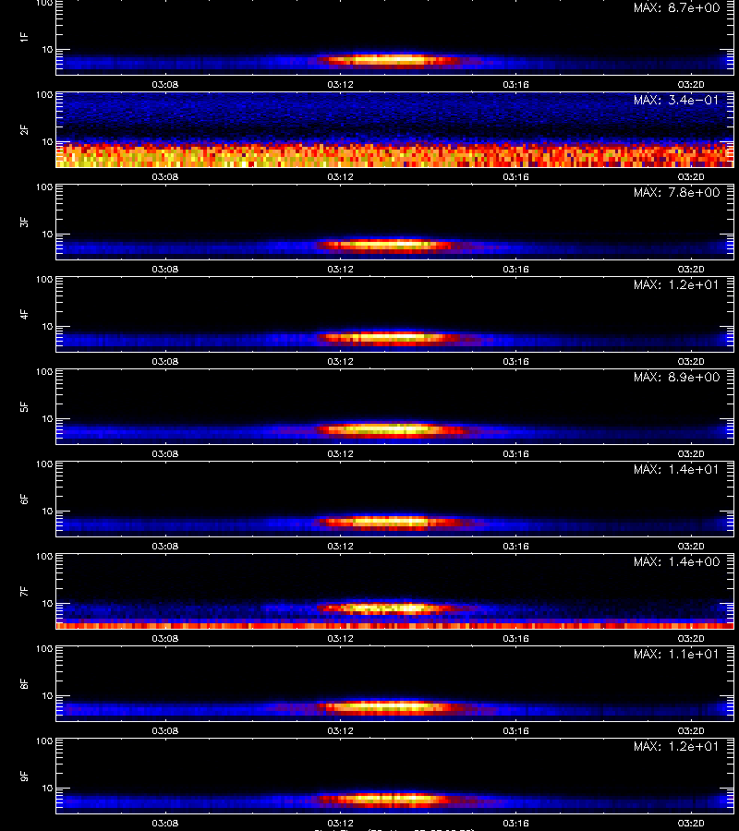
Task: Click the 'MAX: 1.4e+00' readout
Action: [676, 561]
